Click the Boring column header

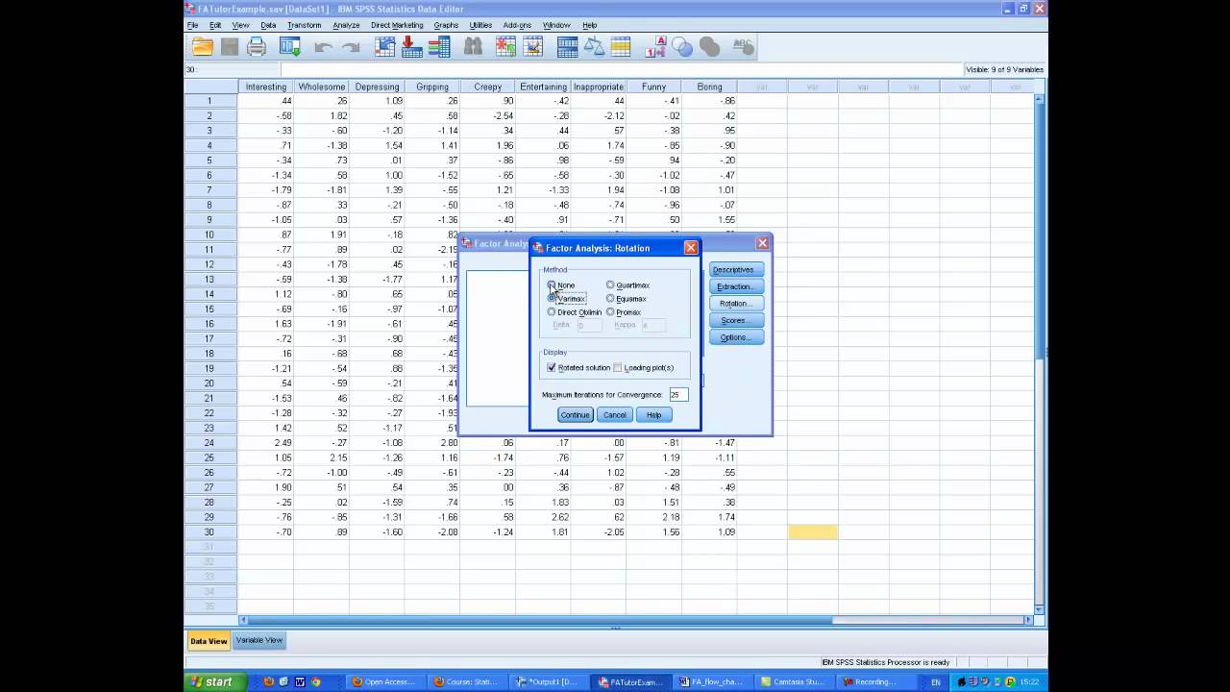(x=709, y=86)
